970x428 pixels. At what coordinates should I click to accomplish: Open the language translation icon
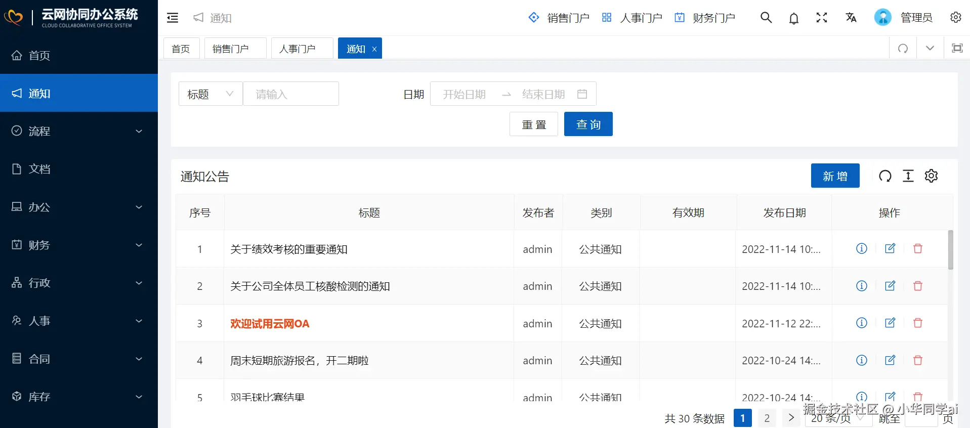(x=851, y=18)
